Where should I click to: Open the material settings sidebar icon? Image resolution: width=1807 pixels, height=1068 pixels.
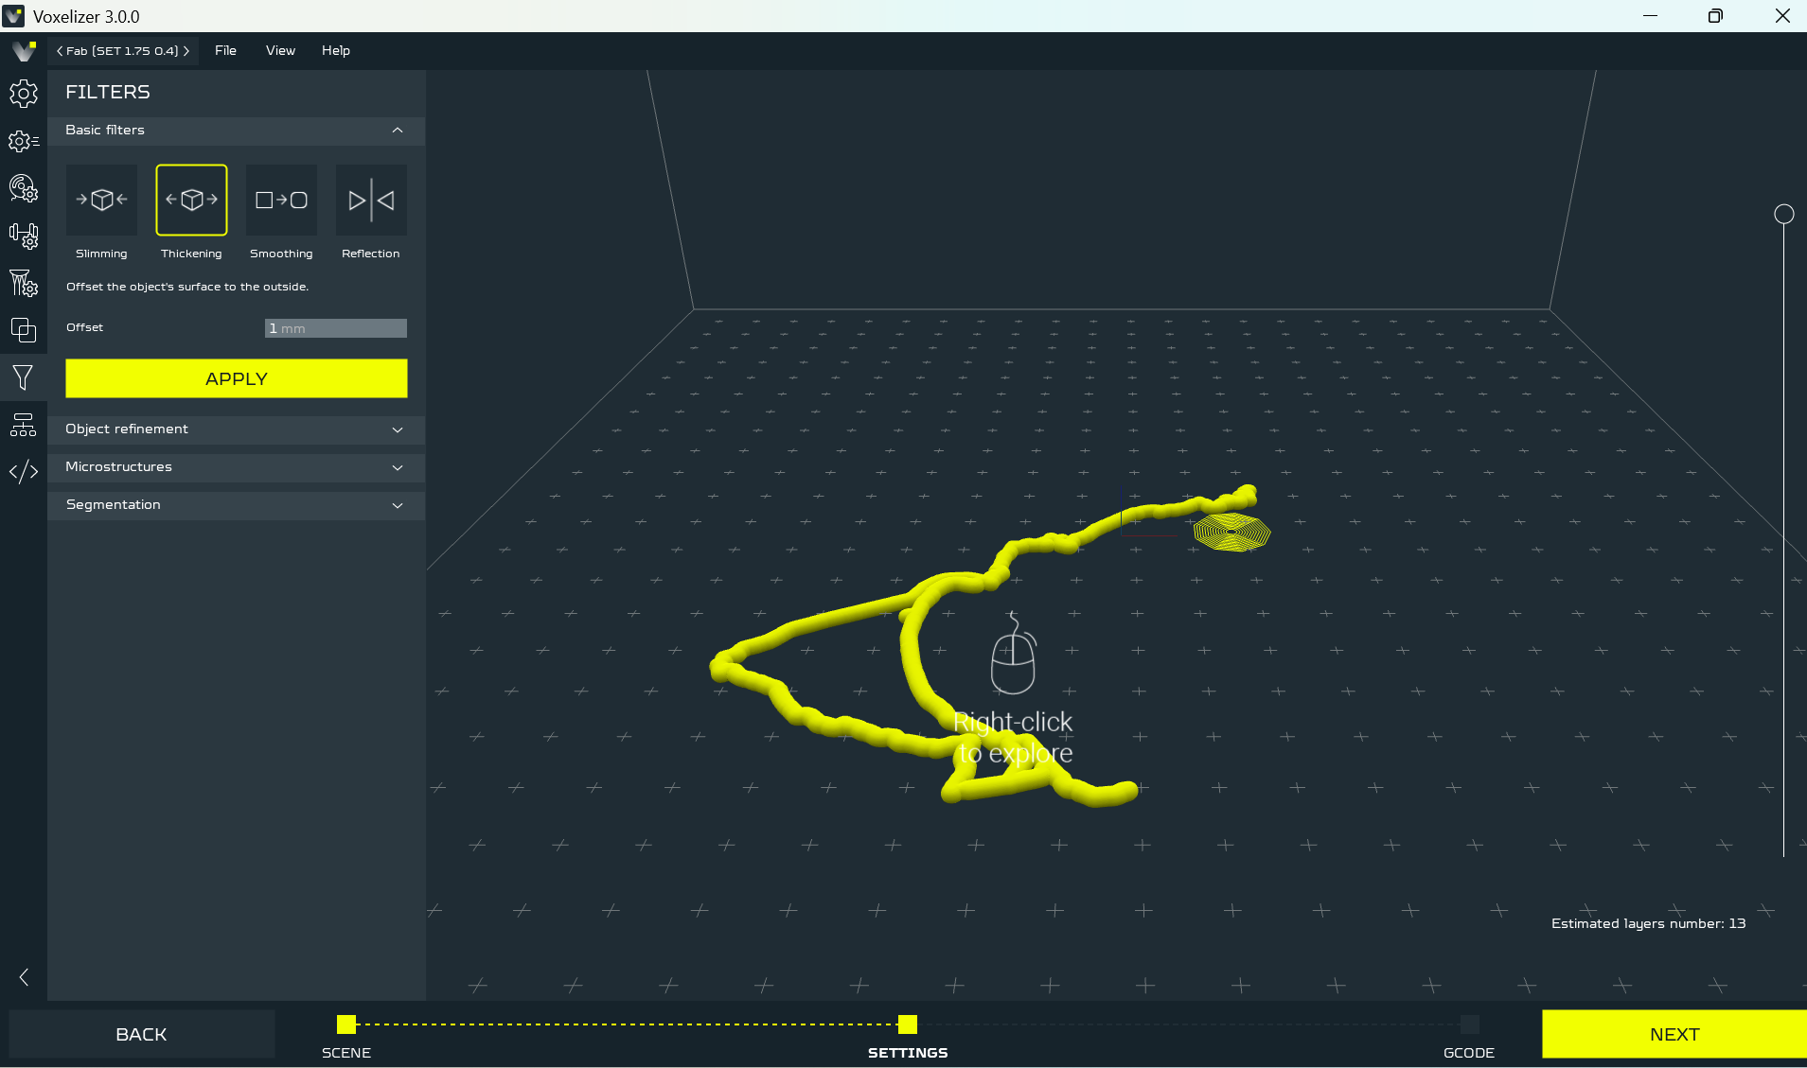click(24, 188)
